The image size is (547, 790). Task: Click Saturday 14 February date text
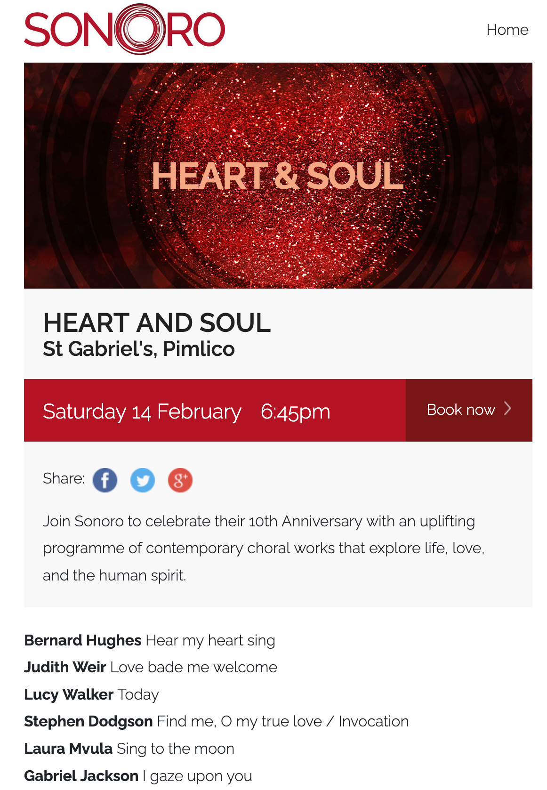click(x=142, y=411)
